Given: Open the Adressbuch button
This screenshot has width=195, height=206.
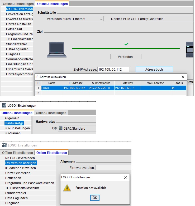Looking at the screenshot, I should [x=154, y=69].
